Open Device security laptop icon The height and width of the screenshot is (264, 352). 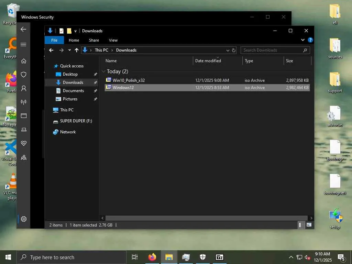point(24,130)
